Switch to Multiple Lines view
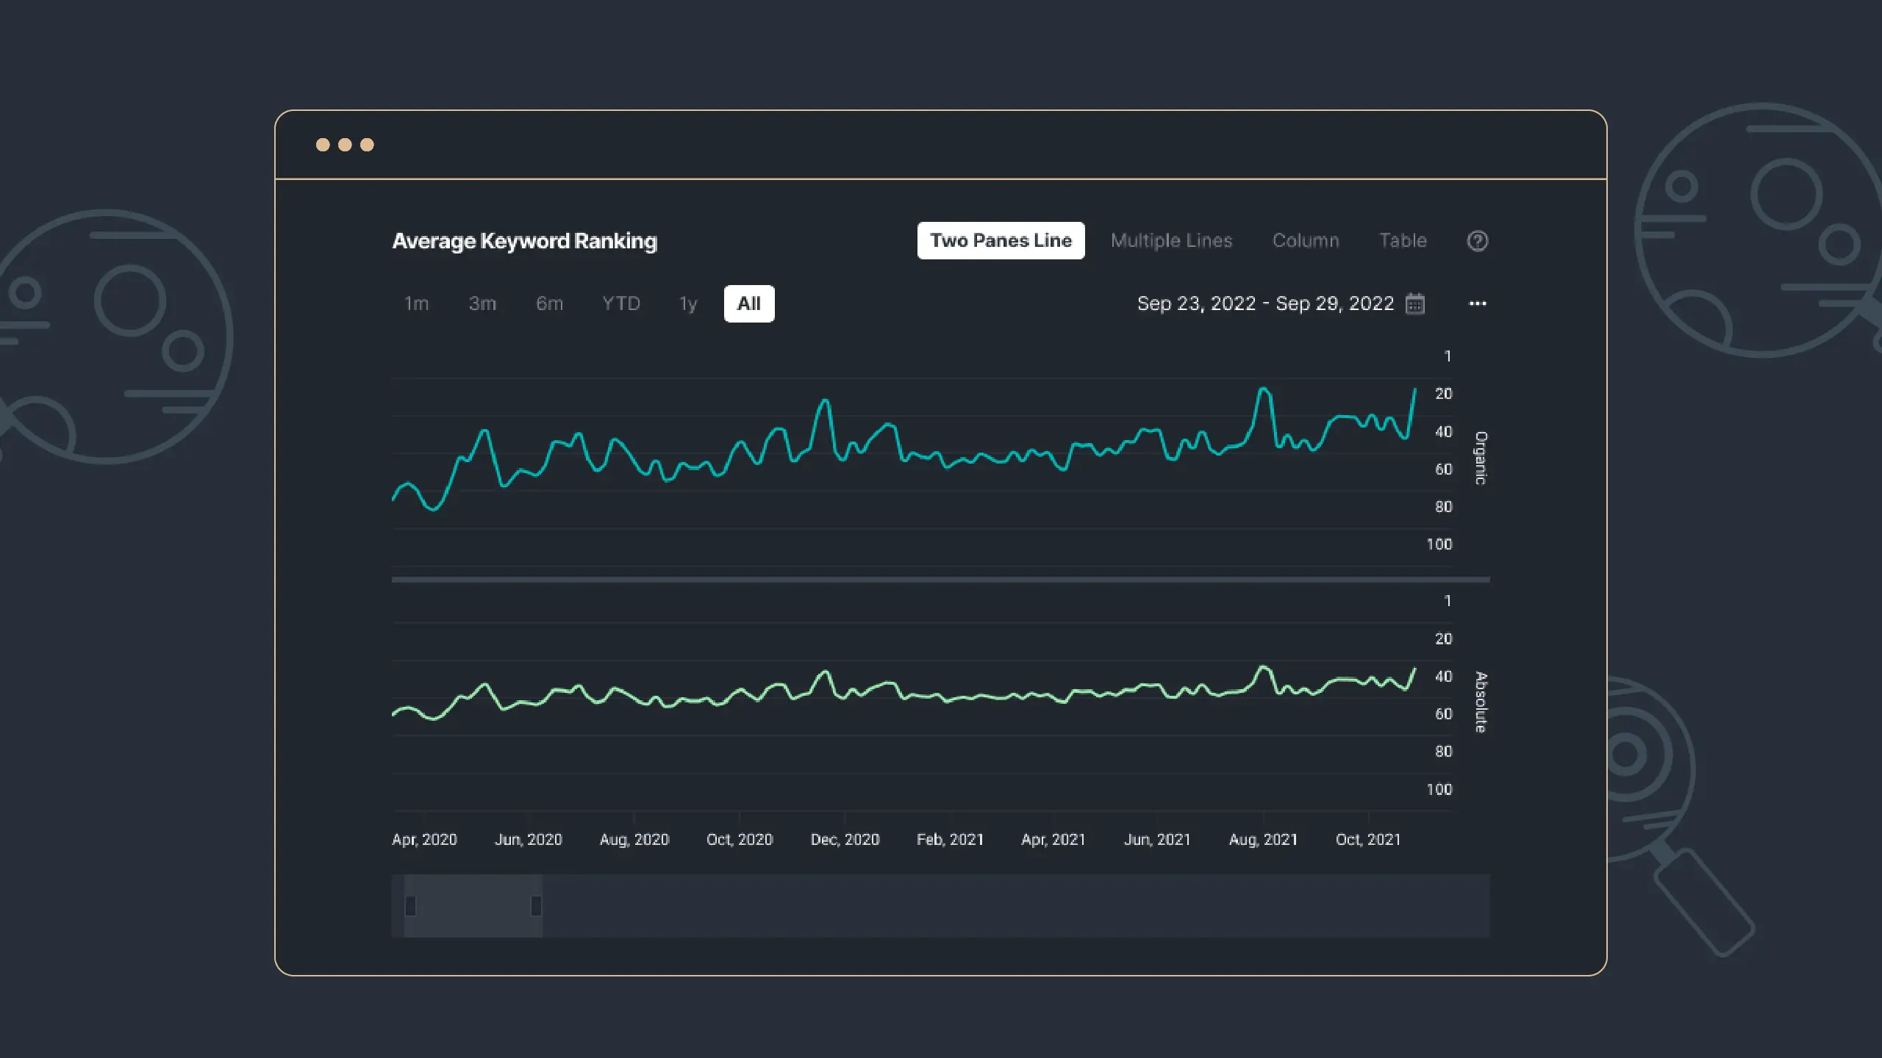The height and width of the screenshot is (1058, 1882). pos(1171,240)
